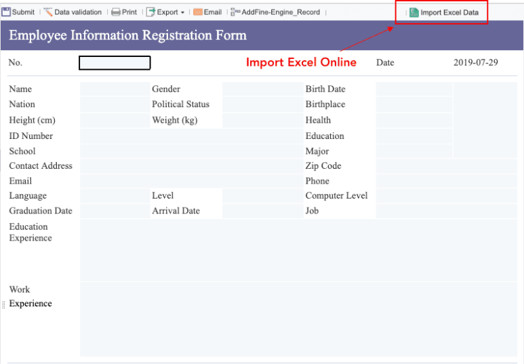The width and height of the screenshot is (524, 364).
Task: Run Data validation from the toolbar
Action: coord(78,12)
